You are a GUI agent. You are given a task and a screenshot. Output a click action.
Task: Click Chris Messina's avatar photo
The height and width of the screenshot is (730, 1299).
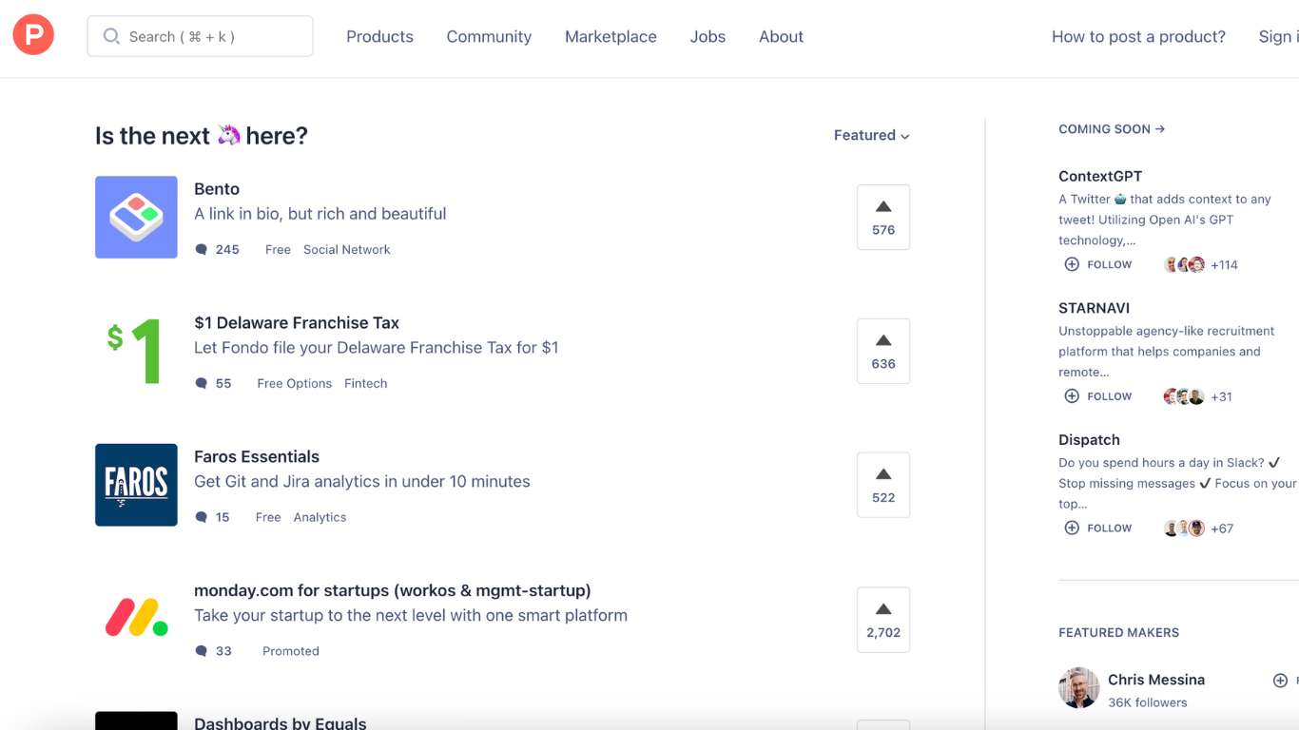pyautogui.click(x=1078, y=688)
